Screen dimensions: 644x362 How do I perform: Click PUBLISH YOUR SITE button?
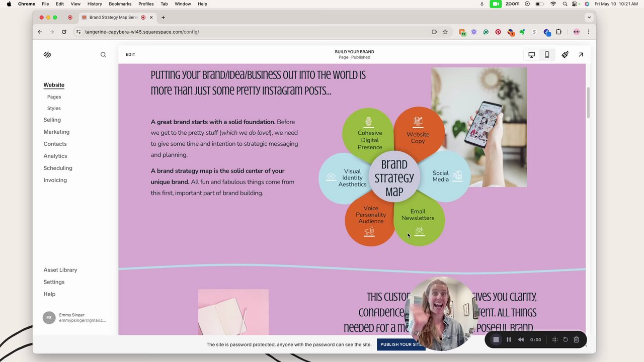tap(401, 344)
